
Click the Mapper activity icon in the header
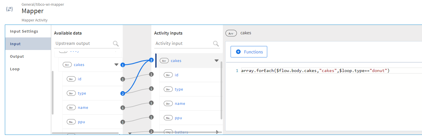point(9,9)
